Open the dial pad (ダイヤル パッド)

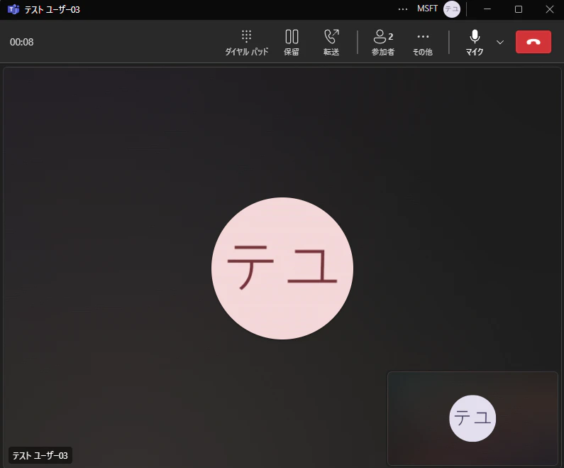click(x=246, y=43)
